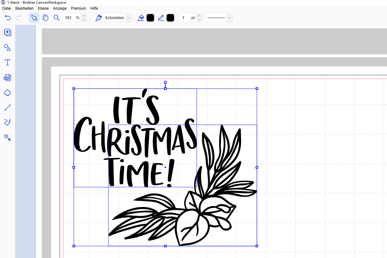Click the Undo arrow icon
Viewport: 387px width, 258px height.
(x=8, y=18)
